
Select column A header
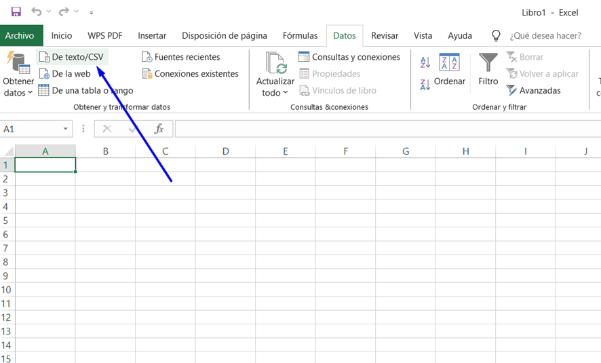pos(45,151)
